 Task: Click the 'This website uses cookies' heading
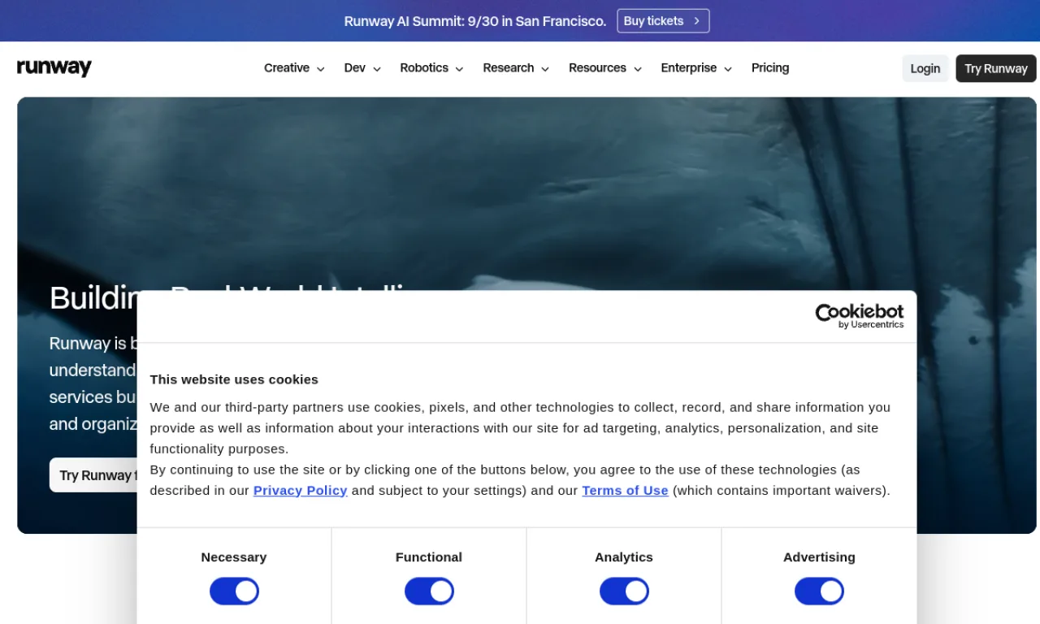(x=234, y=379)
